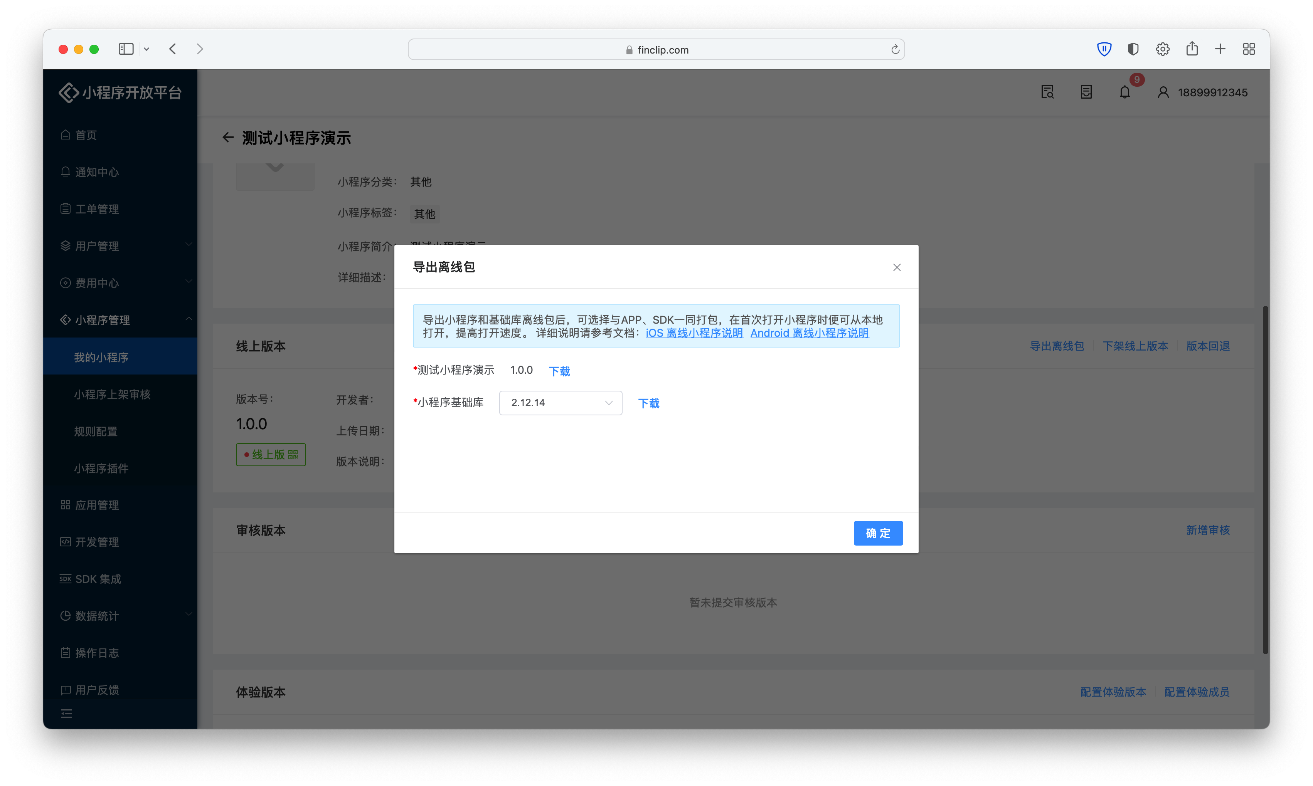Expand the 数据统计 sidebar section

120,616
